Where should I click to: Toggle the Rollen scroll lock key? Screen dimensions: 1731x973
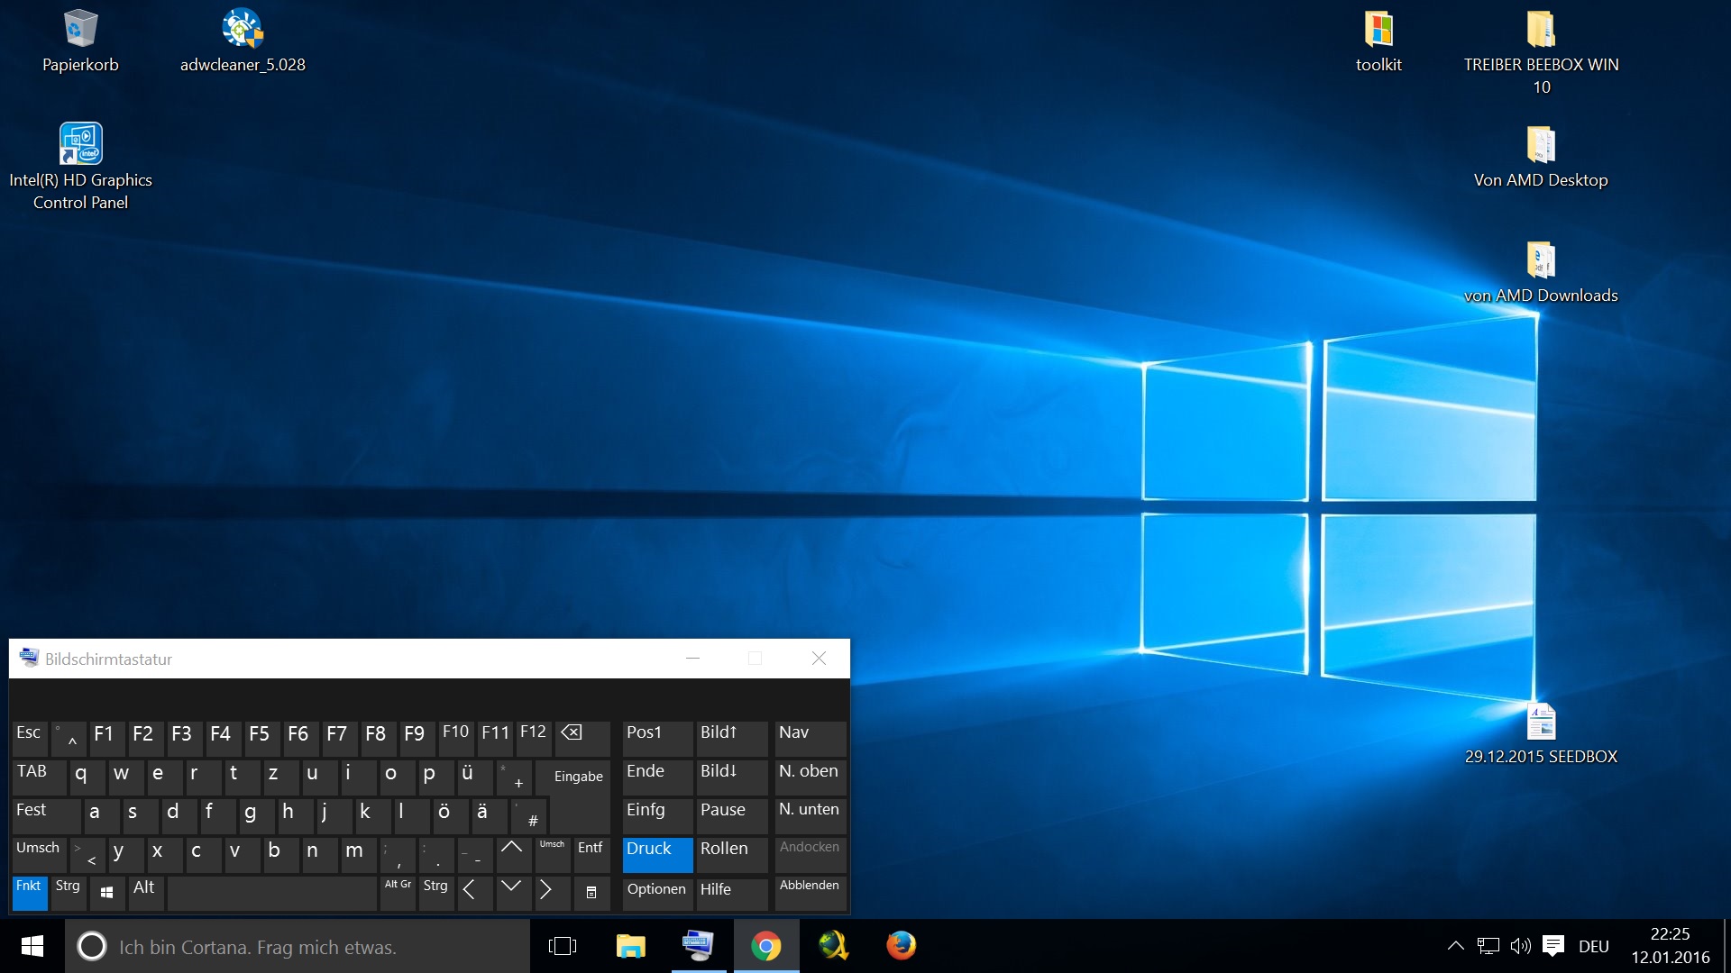coord(730,853)
